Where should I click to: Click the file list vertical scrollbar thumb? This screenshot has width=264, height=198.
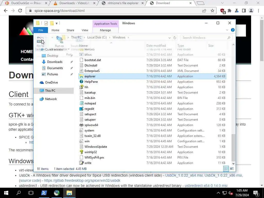233,147
